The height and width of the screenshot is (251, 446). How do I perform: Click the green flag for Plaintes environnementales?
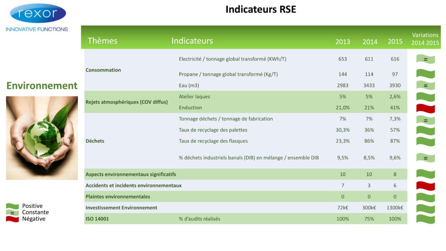425,197
